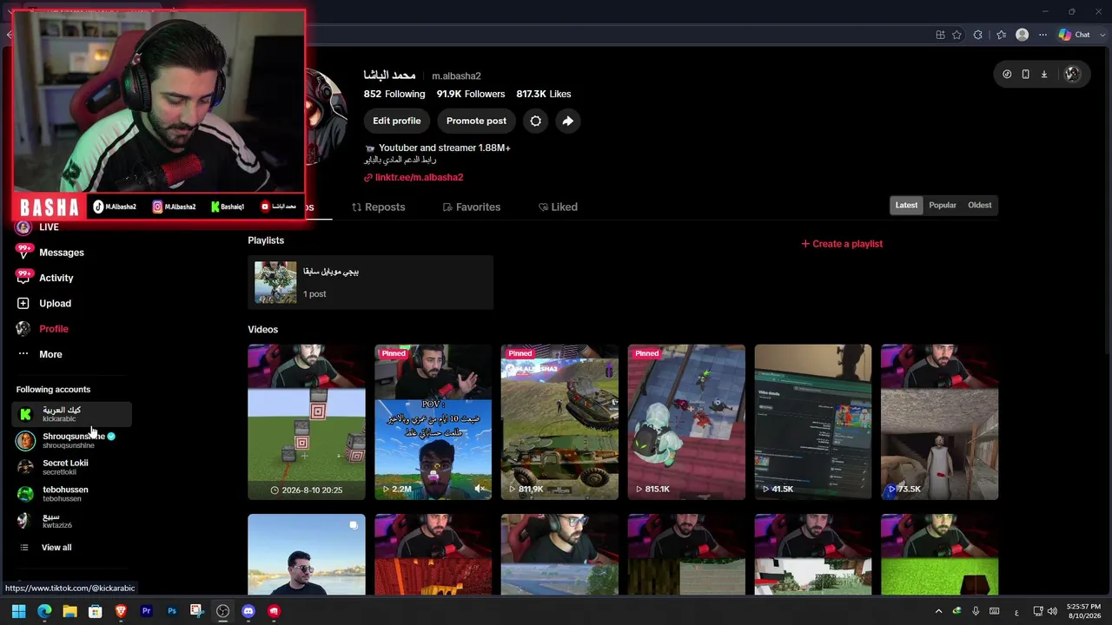
Task: Share the profile with the arrow icon
Action: (567, 121)
